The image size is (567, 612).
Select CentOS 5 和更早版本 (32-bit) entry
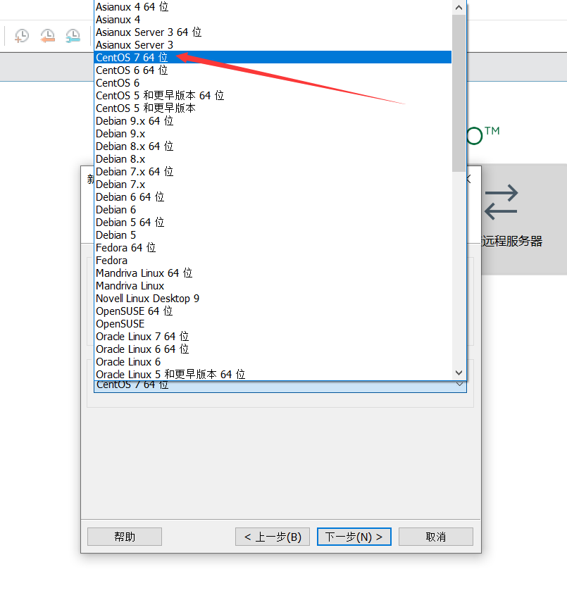[x=273, y=108]
